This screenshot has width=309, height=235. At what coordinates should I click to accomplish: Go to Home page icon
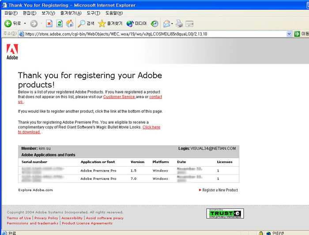pyautogui.click(x=69, y=23)
